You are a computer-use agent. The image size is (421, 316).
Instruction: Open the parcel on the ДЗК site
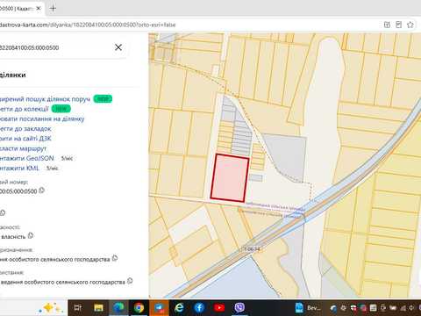[25, 139]
